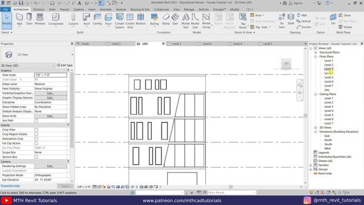Click the Save icon in quick access toolbar
This screenshot has width=364, height=205.
click(x=21, y=3)
